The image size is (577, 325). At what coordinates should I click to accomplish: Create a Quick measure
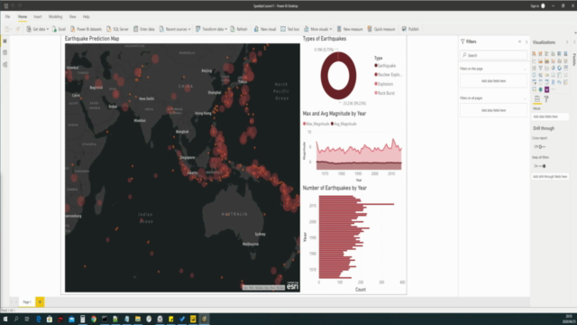381,29
